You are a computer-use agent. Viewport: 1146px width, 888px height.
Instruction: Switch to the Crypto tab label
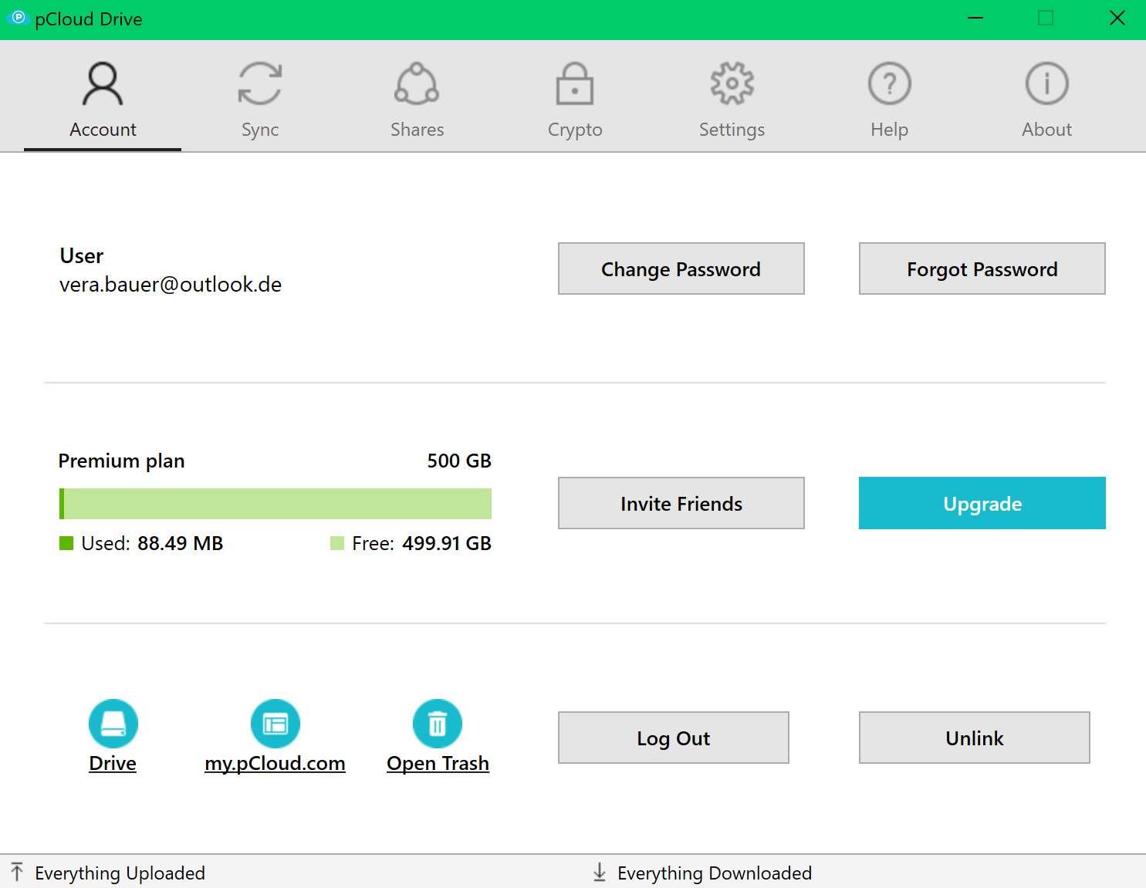pos(575,130)
